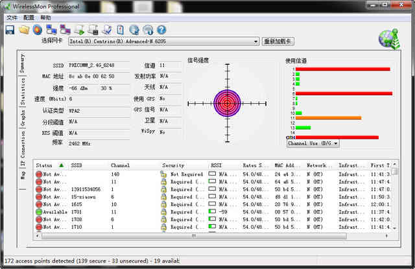Switch to the Graphs side tab
415x269 pixels.
coord(23,118)
